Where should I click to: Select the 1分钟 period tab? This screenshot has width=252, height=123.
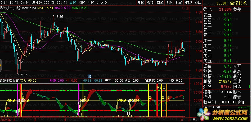14,2
